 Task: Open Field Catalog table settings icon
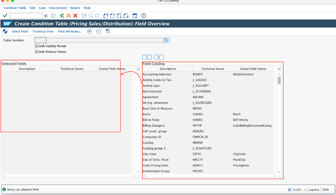pyautogui.click(x=279, y=69)
